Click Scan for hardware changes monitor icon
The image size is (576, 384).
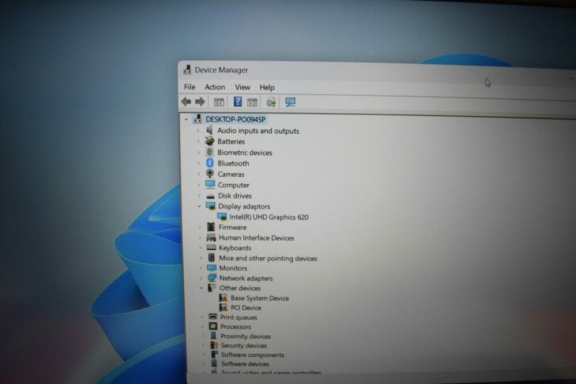point(290,102)
